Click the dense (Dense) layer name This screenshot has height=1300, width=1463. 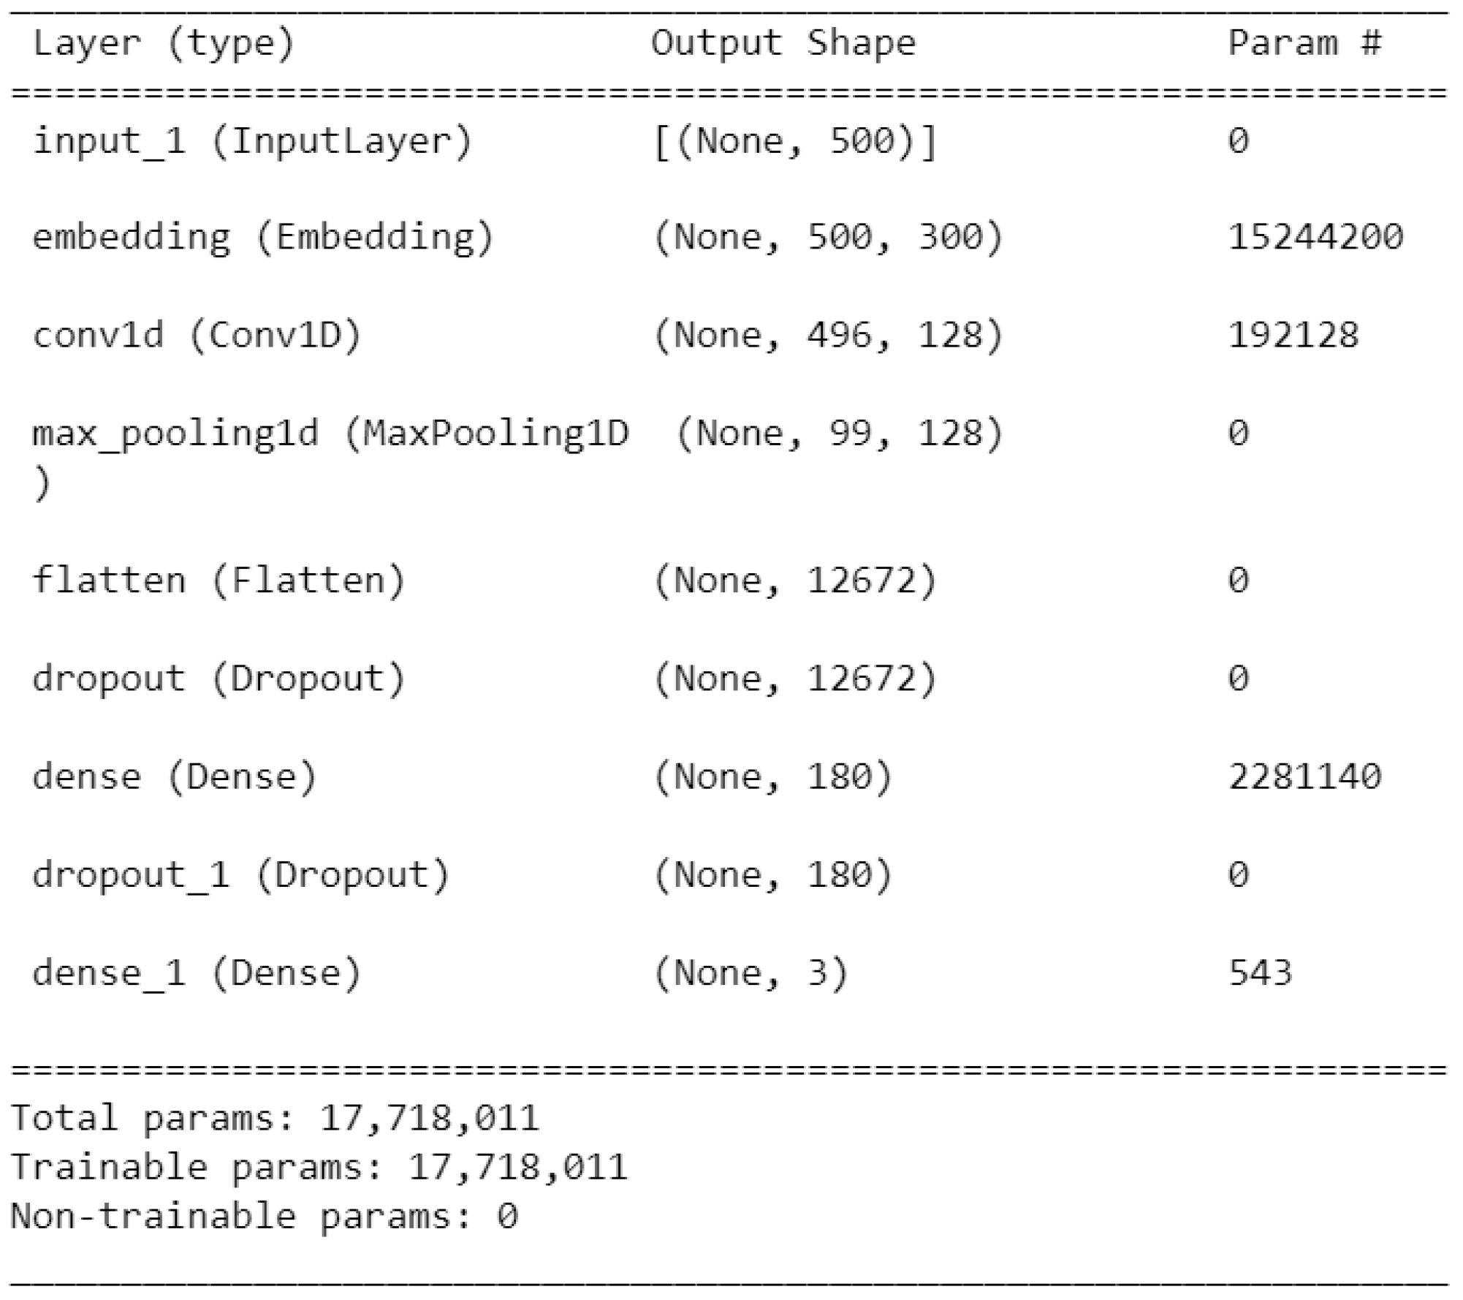[175, 777]
